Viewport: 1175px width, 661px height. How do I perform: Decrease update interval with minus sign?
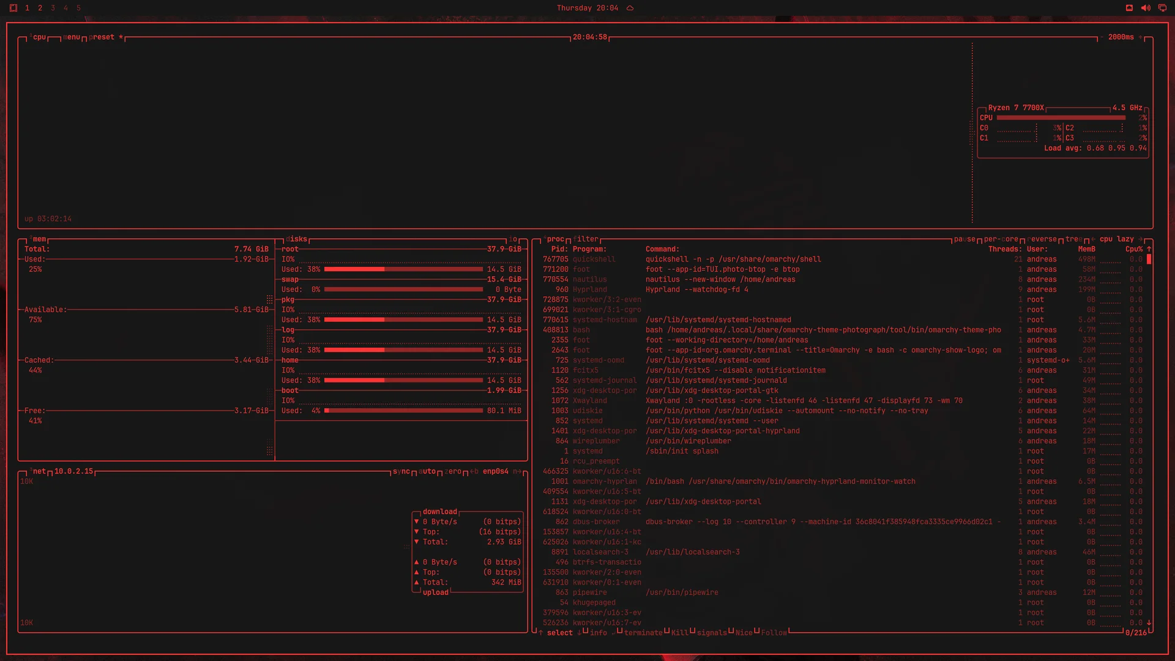pos(1102,37)
